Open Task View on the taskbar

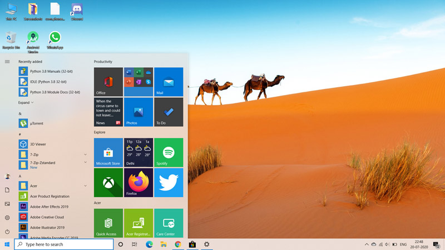135,244
